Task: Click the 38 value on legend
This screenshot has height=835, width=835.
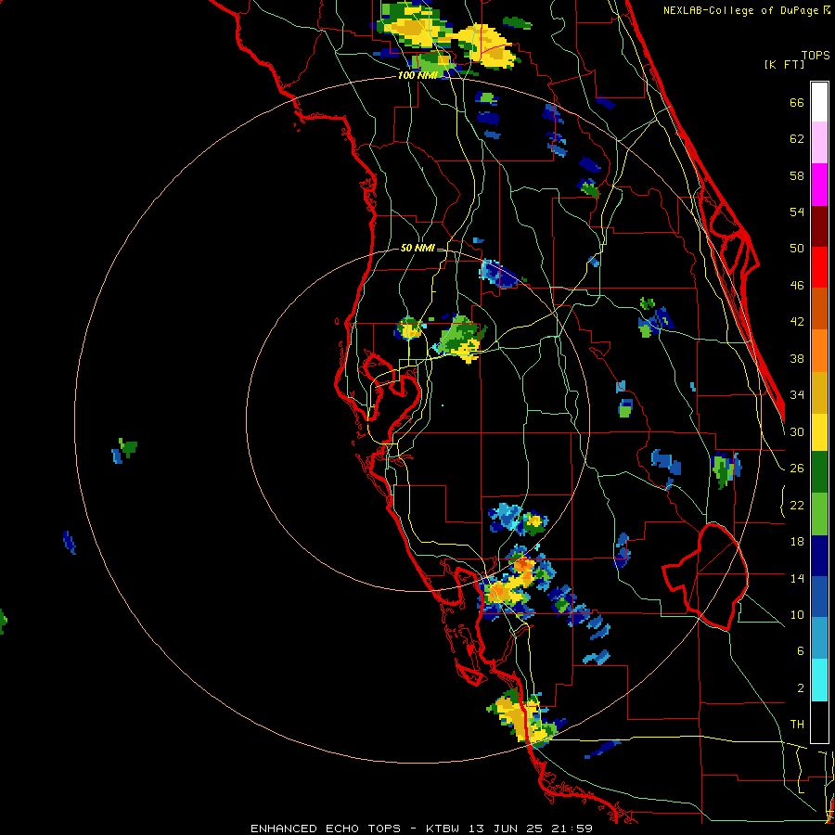Action: (797, 358)
